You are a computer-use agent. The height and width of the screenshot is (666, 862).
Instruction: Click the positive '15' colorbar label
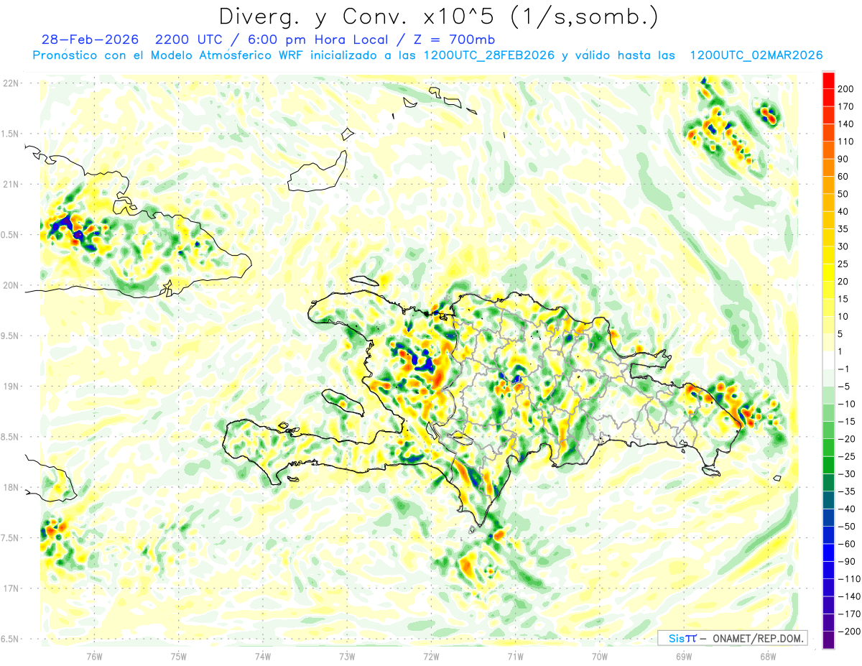pos(844,299)
